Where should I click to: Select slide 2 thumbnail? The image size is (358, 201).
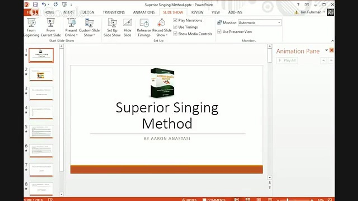click(x=41, y=74)
